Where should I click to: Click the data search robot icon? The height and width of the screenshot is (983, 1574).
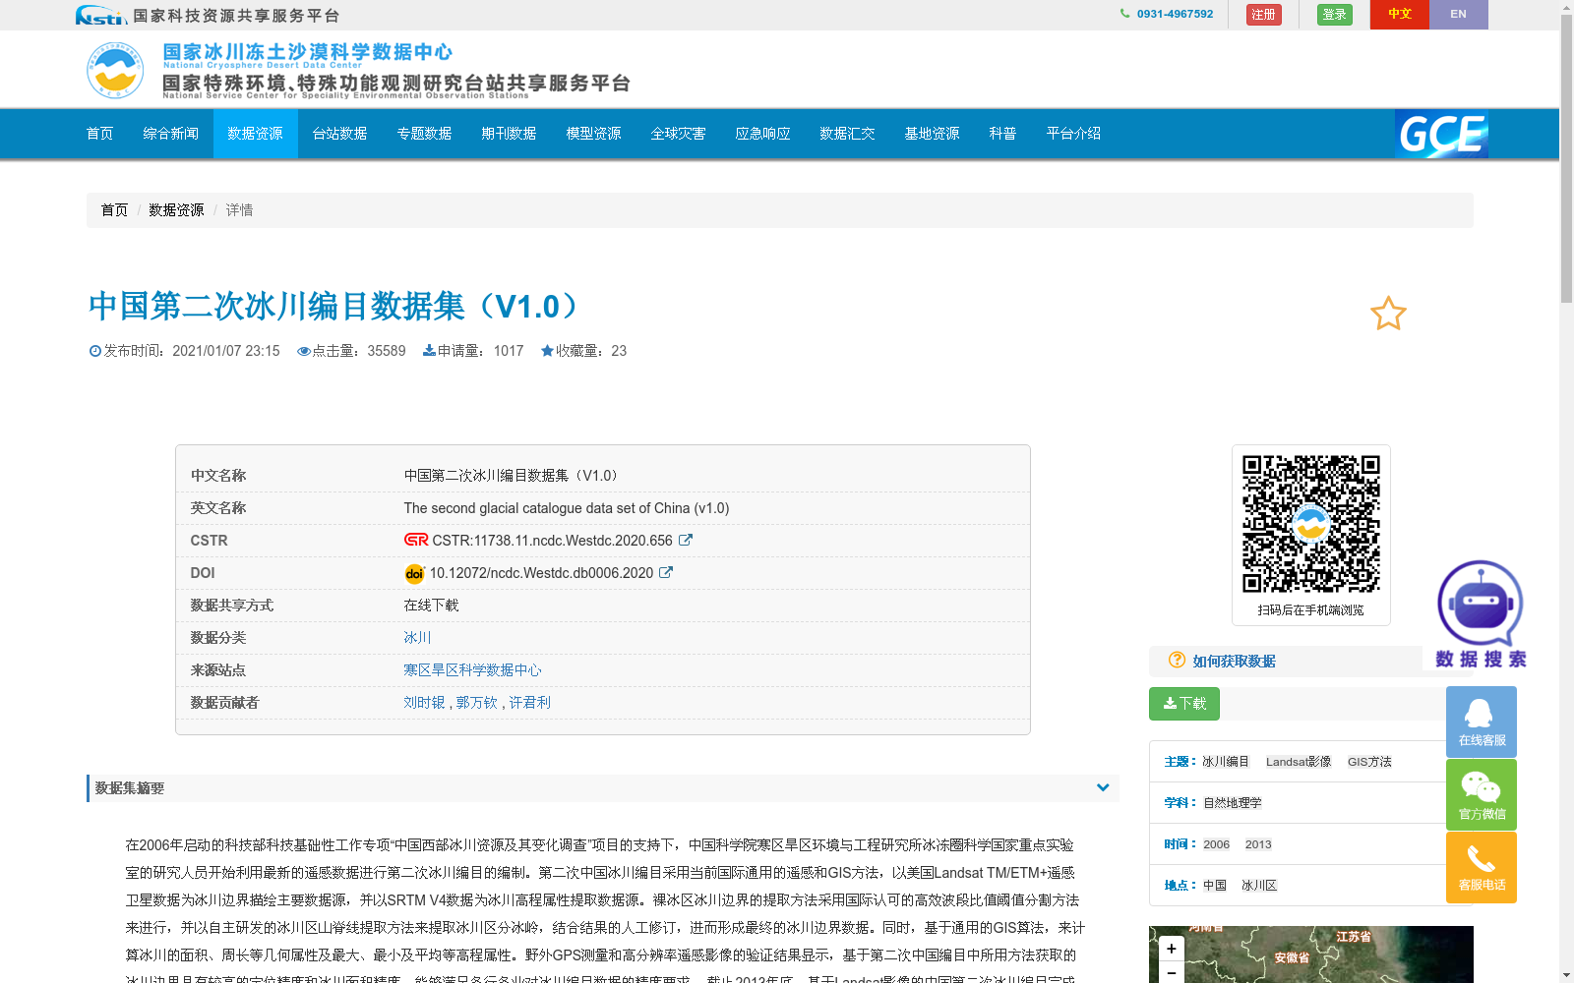click(1480, 613)
